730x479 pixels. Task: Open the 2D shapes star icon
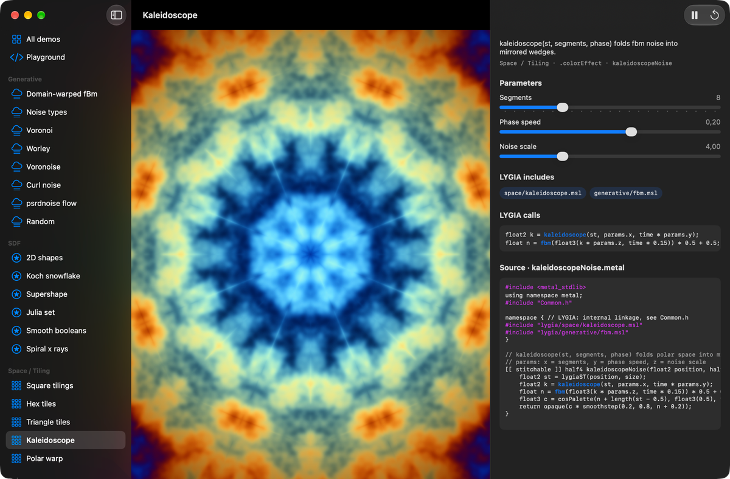[x=16, y=258]
